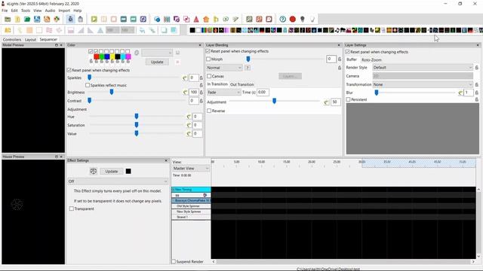Click the stop square playback icon

click(114, 20)
